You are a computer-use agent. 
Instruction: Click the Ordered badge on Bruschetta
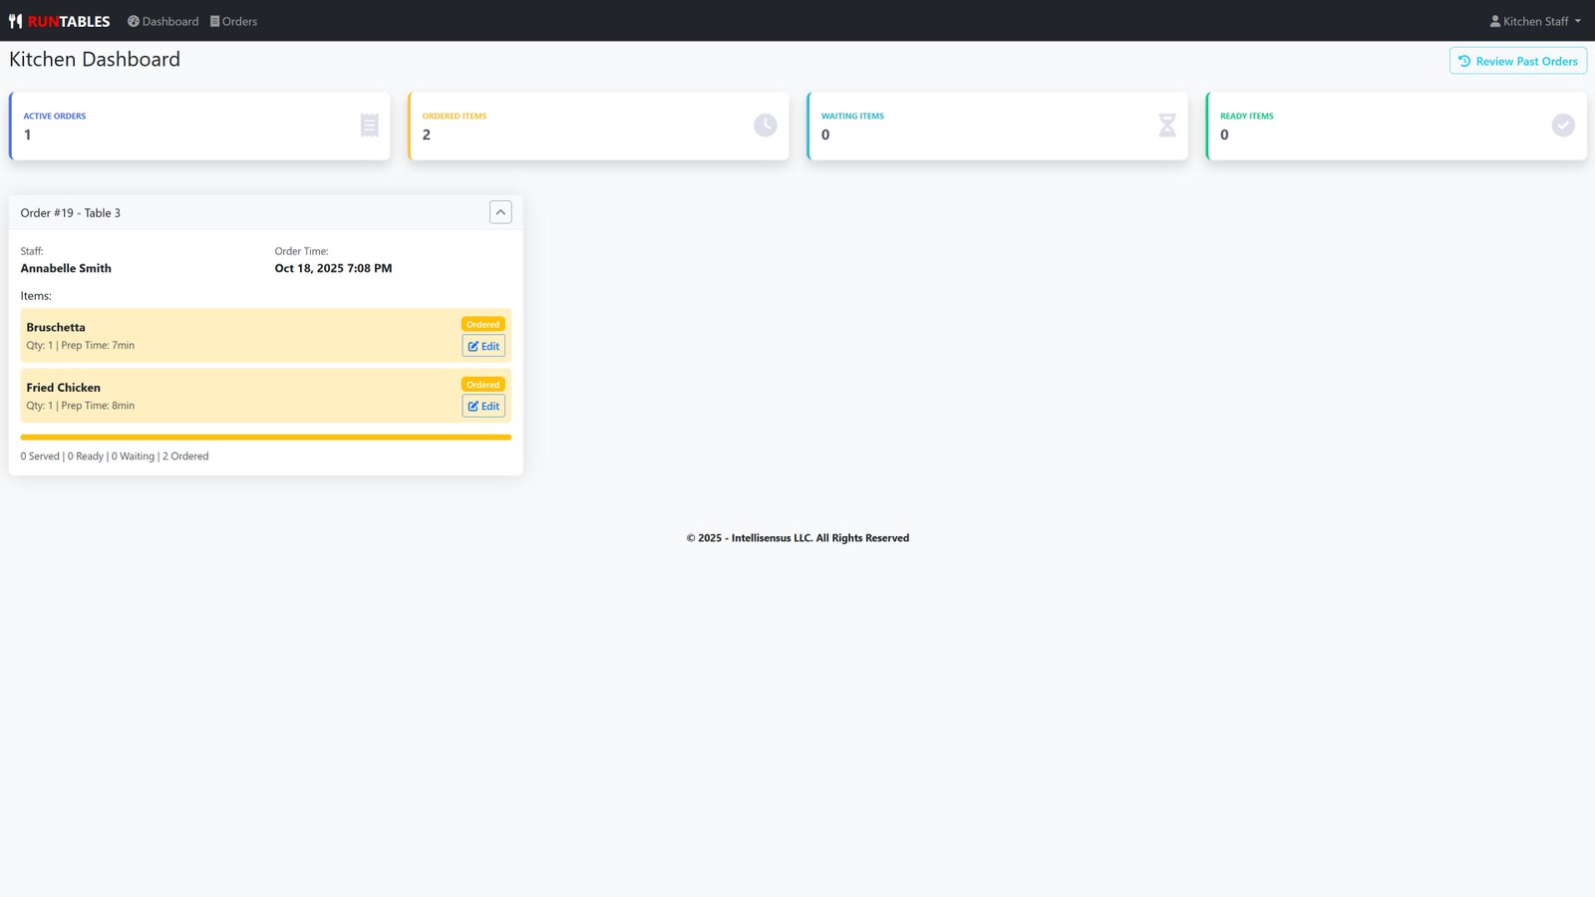[483, 324]
